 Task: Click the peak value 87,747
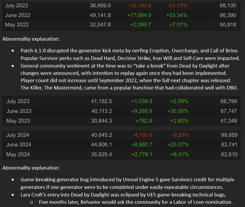click(229, 111)
